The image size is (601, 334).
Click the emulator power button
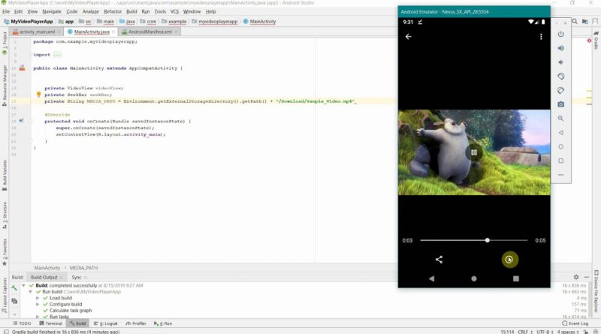560,34
